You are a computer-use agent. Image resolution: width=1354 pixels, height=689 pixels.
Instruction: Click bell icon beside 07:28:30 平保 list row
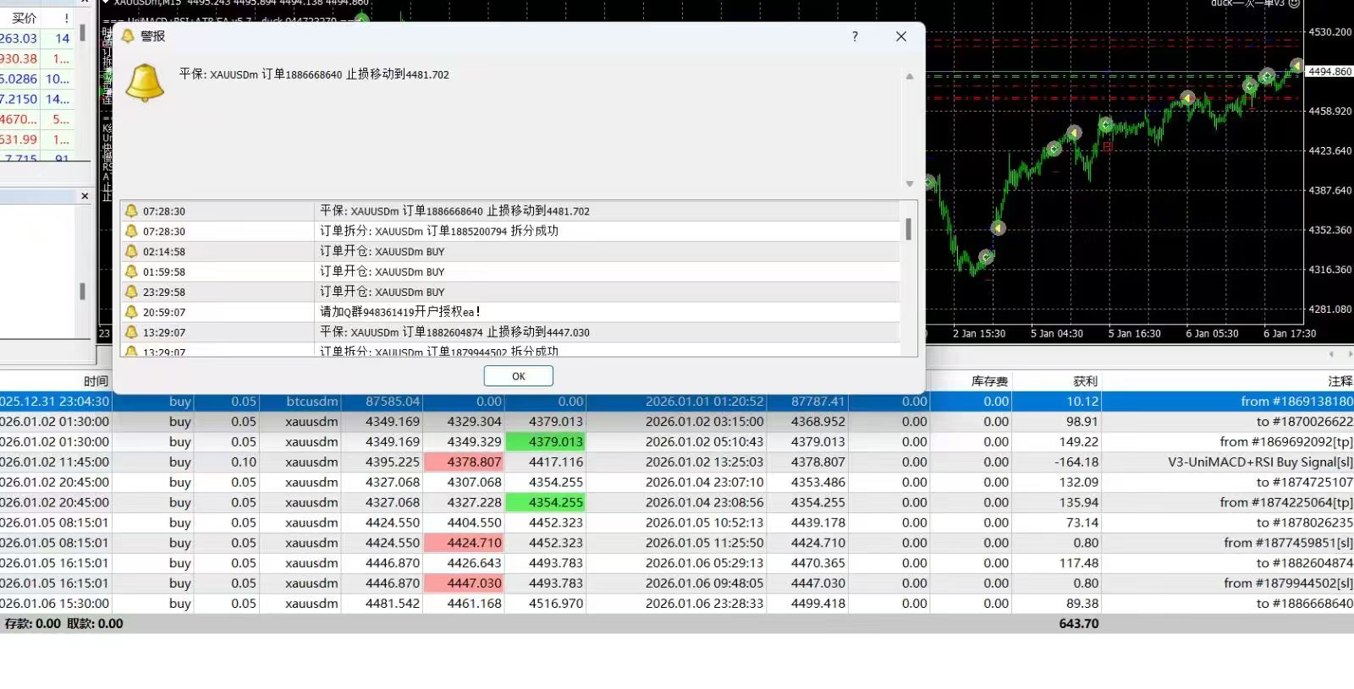pos(131,211)
